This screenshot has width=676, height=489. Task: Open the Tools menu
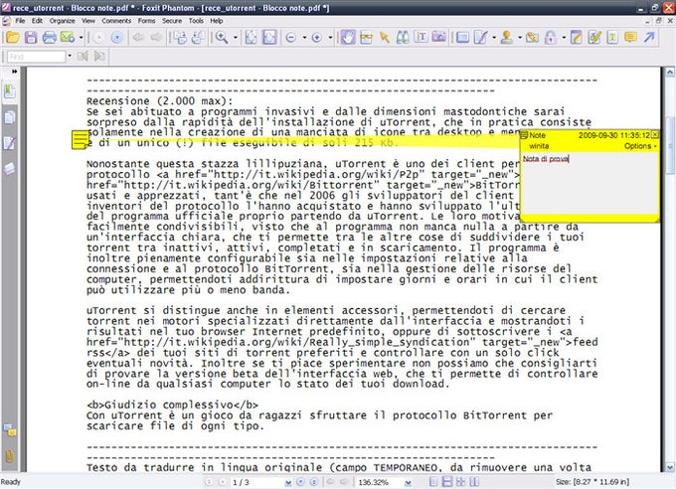(196, 21)
